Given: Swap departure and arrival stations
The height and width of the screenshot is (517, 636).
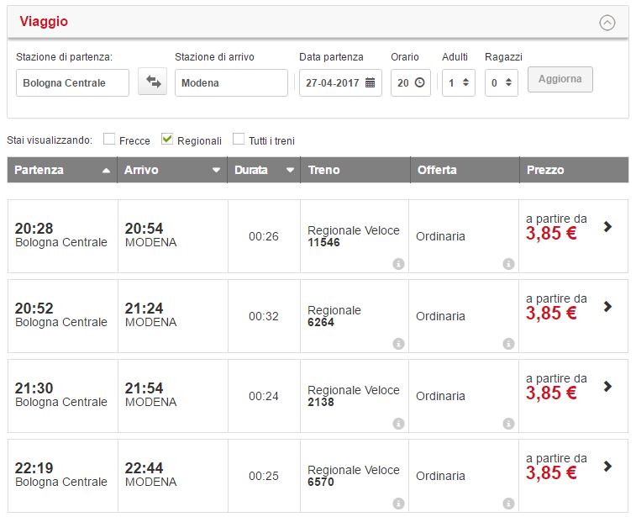Looking at the screenshot, I should (x=153, y=82).
